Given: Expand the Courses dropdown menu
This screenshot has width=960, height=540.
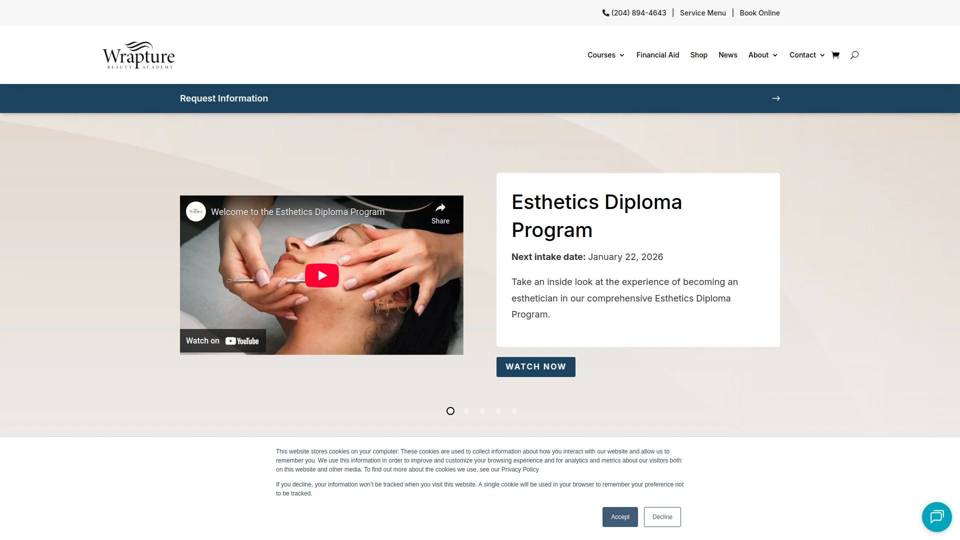Looking at the screenshot, I should pyautogui.click(x=606, y=55).
